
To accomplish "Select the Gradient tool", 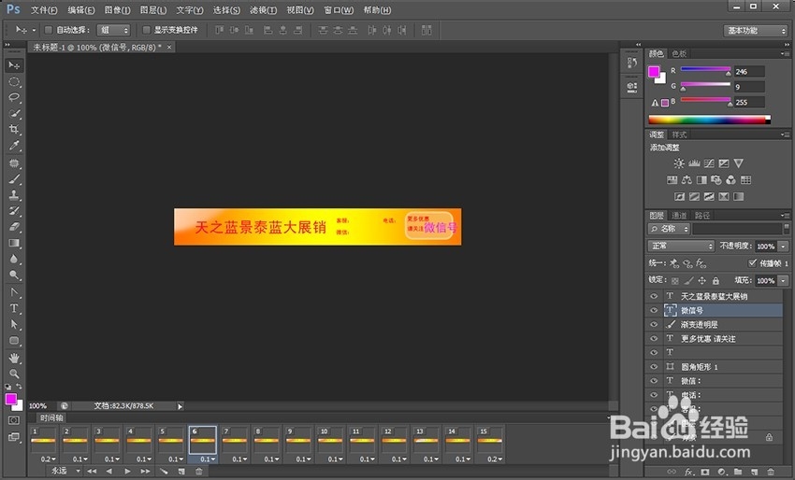I will pos(14,243).
